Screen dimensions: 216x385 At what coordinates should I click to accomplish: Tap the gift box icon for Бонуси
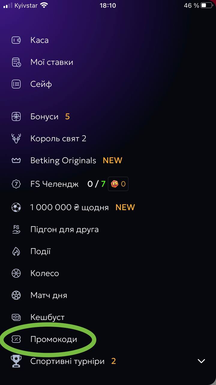pyautogui.click(x=16, y=117)
